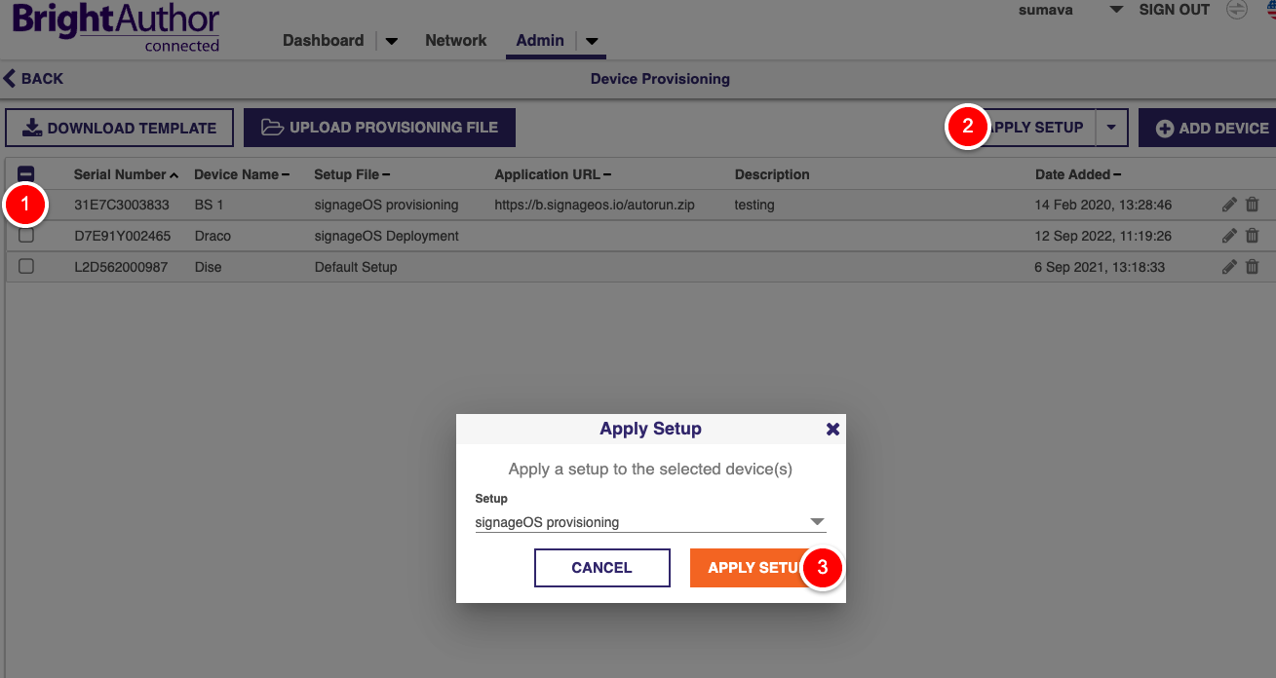Image resolution: width=1276 pixels, height=678 pixels.
Task: Delete the Draco device via trash icon
Action: tap(1253, 236)
